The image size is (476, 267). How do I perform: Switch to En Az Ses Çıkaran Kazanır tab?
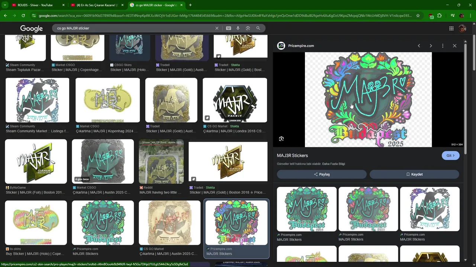pyautogui.click(x=97, y=5)
